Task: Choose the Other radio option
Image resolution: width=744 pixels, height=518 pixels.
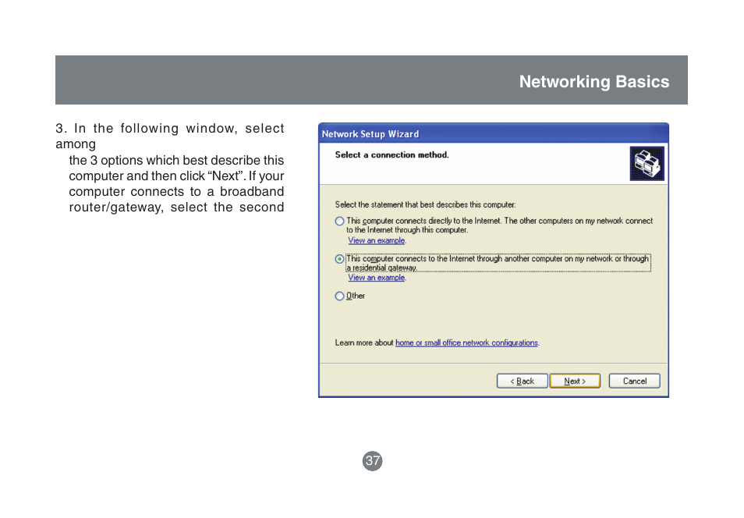Action: point(339,296)
